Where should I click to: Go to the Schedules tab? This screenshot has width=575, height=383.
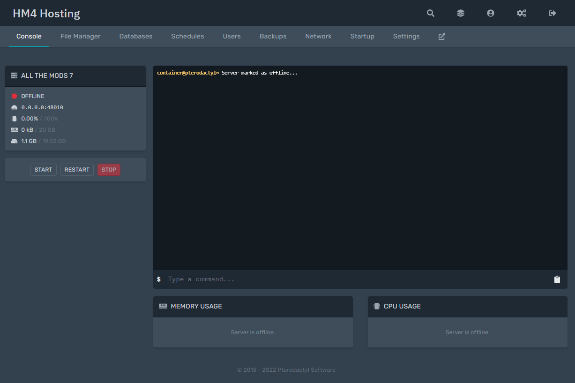point(187,37)
